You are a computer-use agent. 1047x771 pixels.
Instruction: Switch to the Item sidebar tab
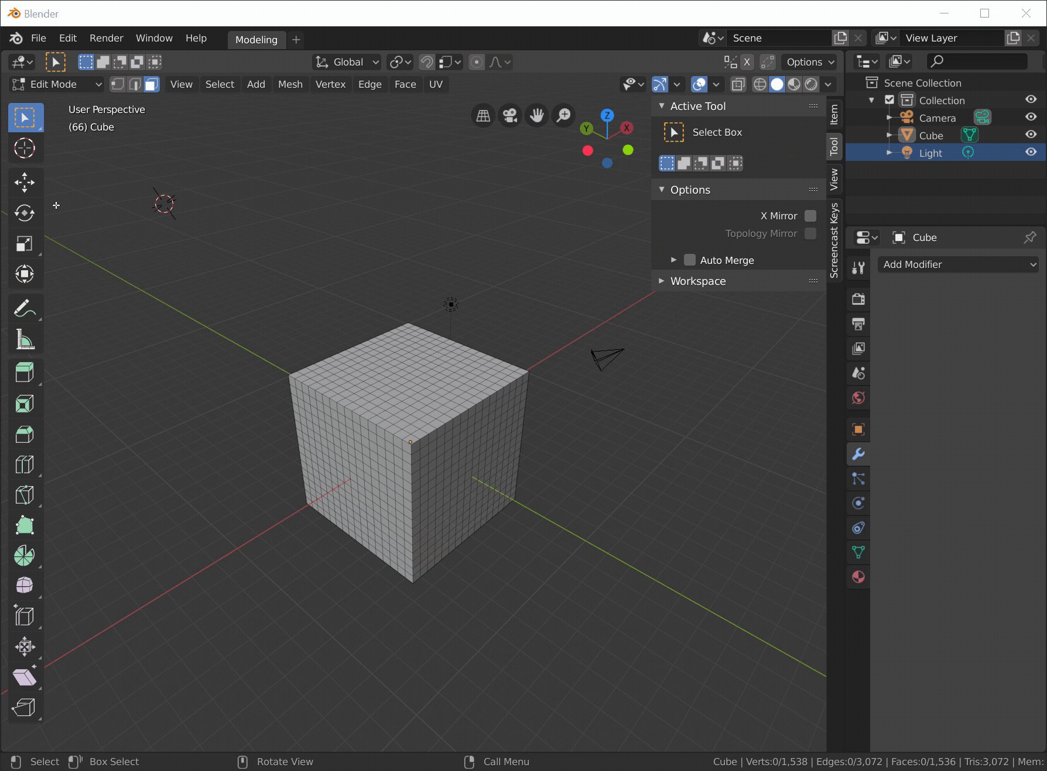(x=834, y=115)
